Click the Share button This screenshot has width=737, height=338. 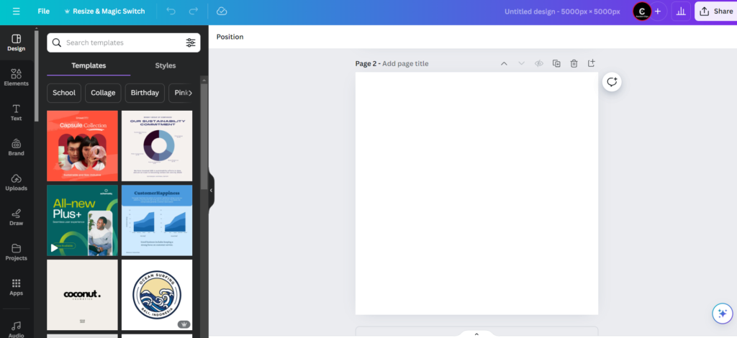pos(715,12)
